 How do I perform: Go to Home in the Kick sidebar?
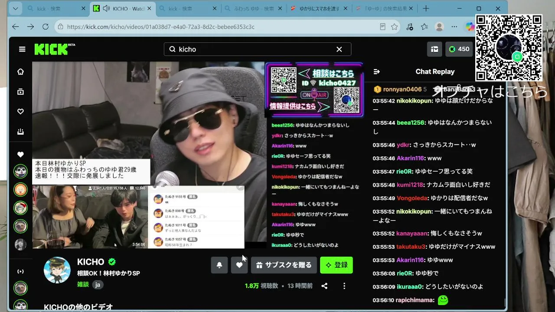20,71
